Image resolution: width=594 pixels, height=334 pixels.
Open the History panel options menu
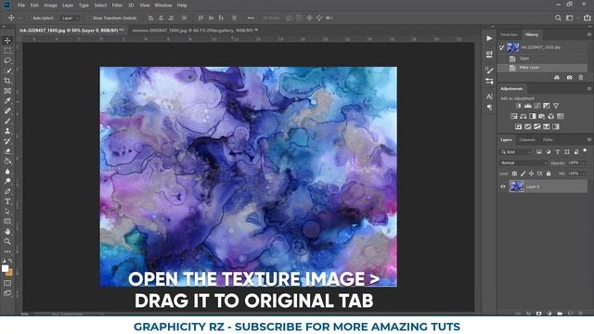[x=589, y=34]
